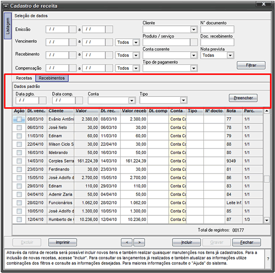Click the Nº documento input field
Viewport: 275px width, 273px height.
pyautogui.click(x=217, y=30)
